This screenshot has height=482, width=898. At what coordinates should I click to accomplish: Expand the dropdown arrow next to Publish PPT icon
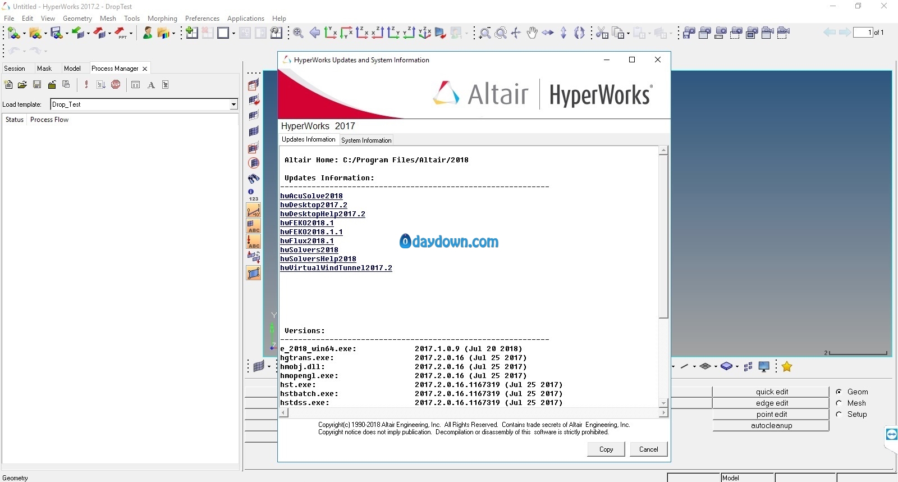pyautogui.click(x=131, y=34)
